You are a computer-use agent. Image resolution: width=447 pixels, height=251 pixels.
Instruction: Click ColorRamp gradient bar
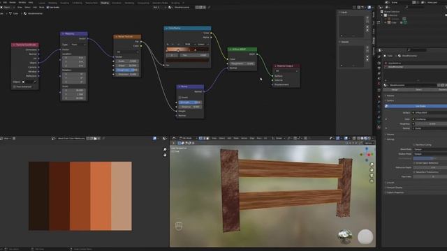click(187, 50)
